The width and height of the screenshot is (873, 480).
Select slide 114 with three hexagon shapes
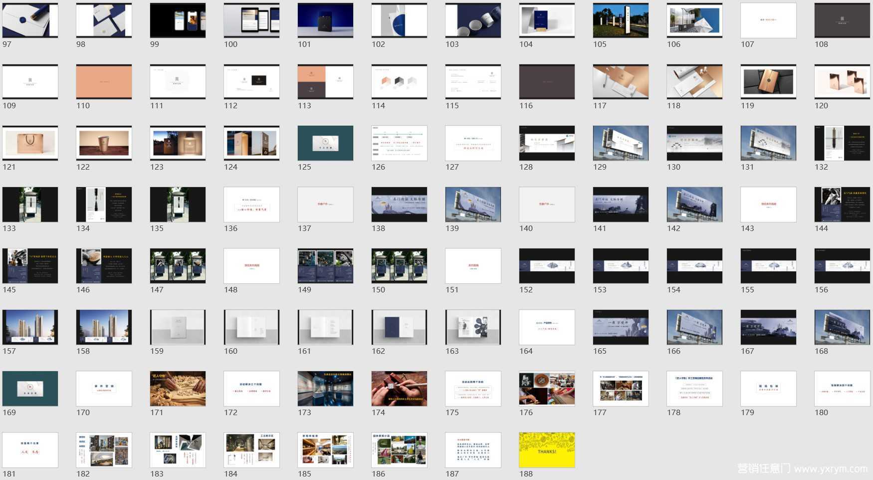pyautogui.click(x=399, y=82)
